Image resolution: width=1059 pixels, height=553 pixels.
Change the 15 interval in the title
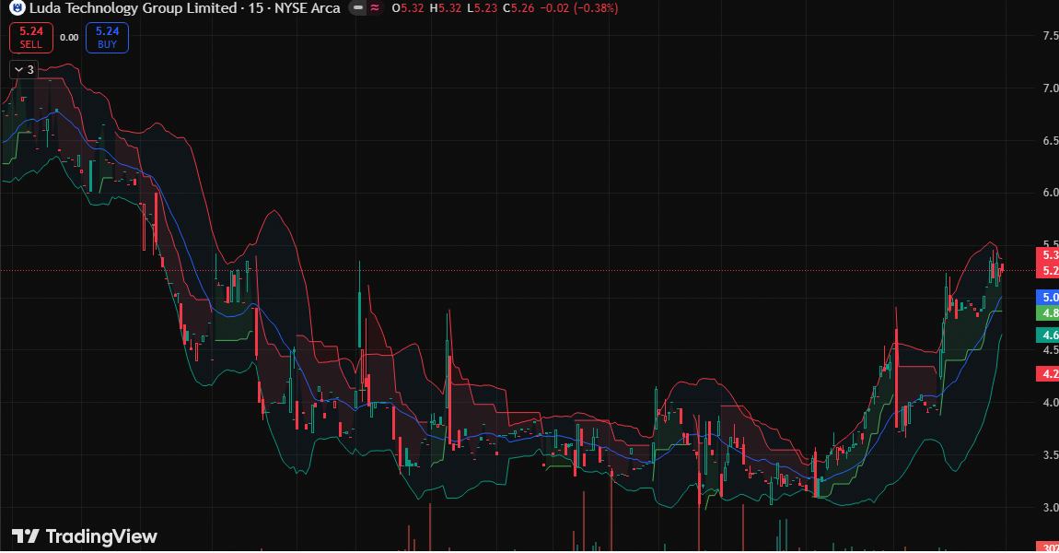coord(256,8)
